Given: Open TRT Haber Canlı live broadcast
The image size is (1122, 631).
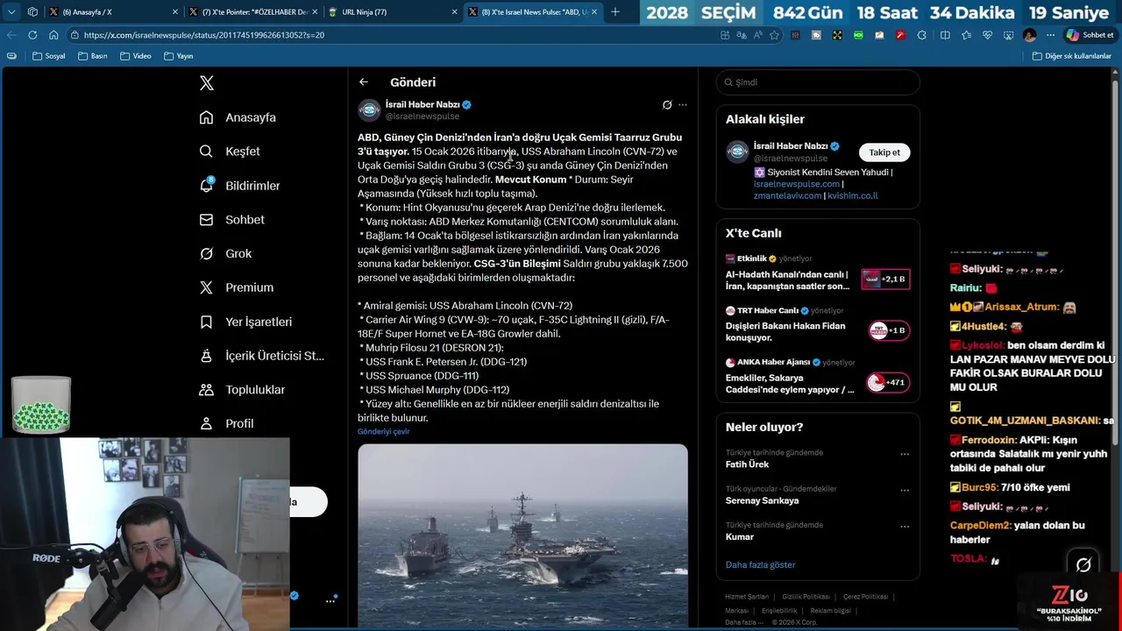Looking at the screenshot, I should tap(818, 325).
